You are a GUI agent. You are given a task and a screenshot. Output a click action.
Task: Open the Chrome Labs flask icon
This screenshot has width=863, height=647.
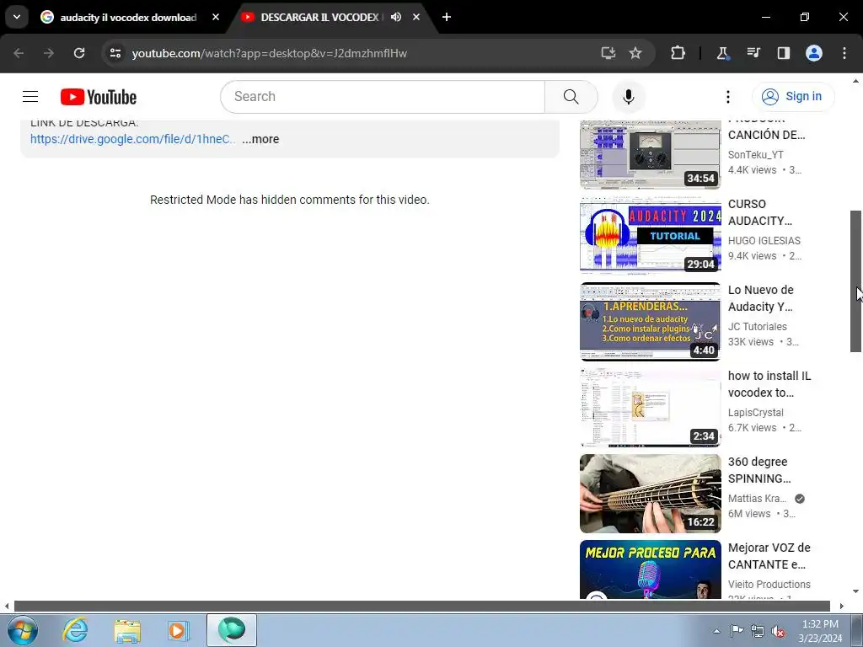pos(722,53)
